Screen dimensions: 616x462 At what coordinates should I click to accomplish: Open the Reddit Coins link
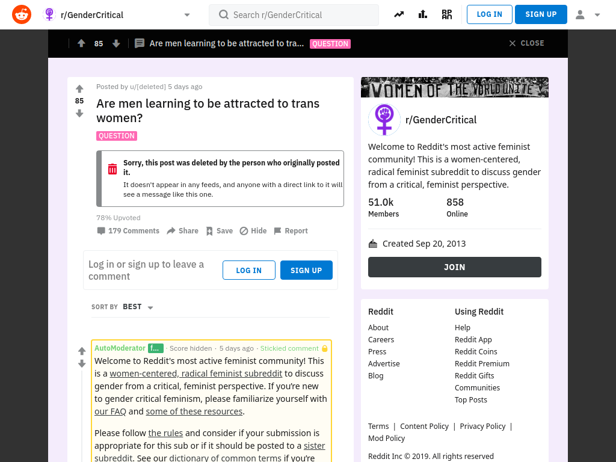[x=476, y=351]
